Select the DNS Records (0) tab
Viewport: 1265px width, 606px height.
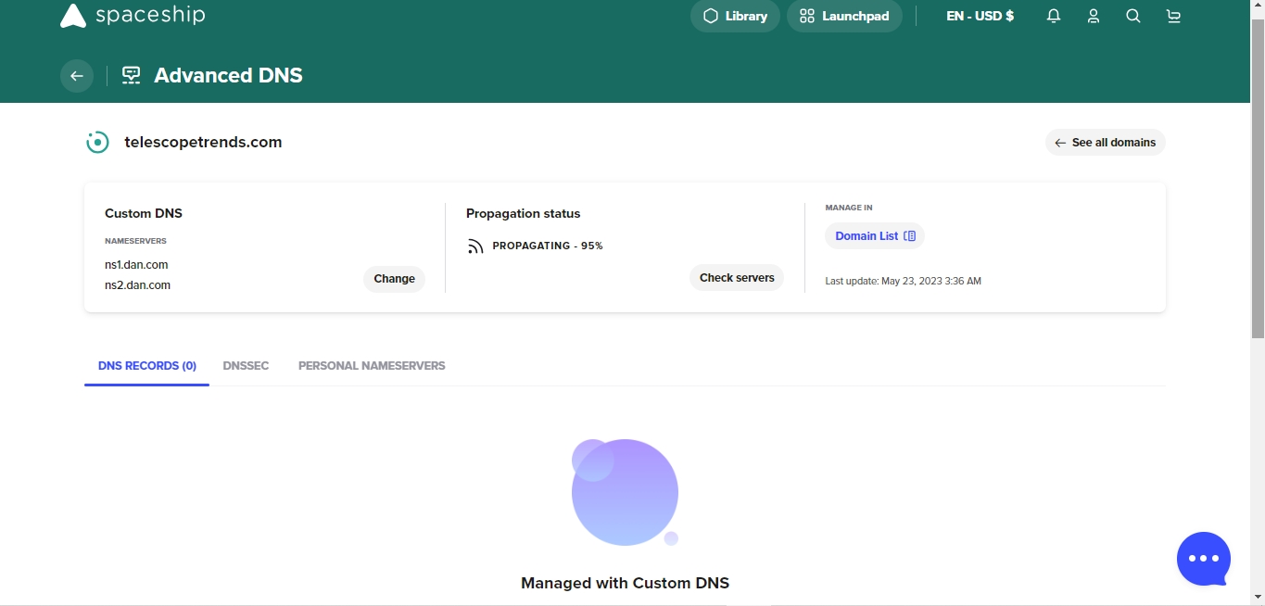[x=146, y=366]
